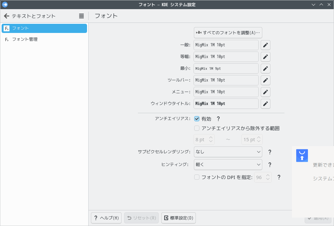Click the help question mark beside 有効

pos(218,119)
